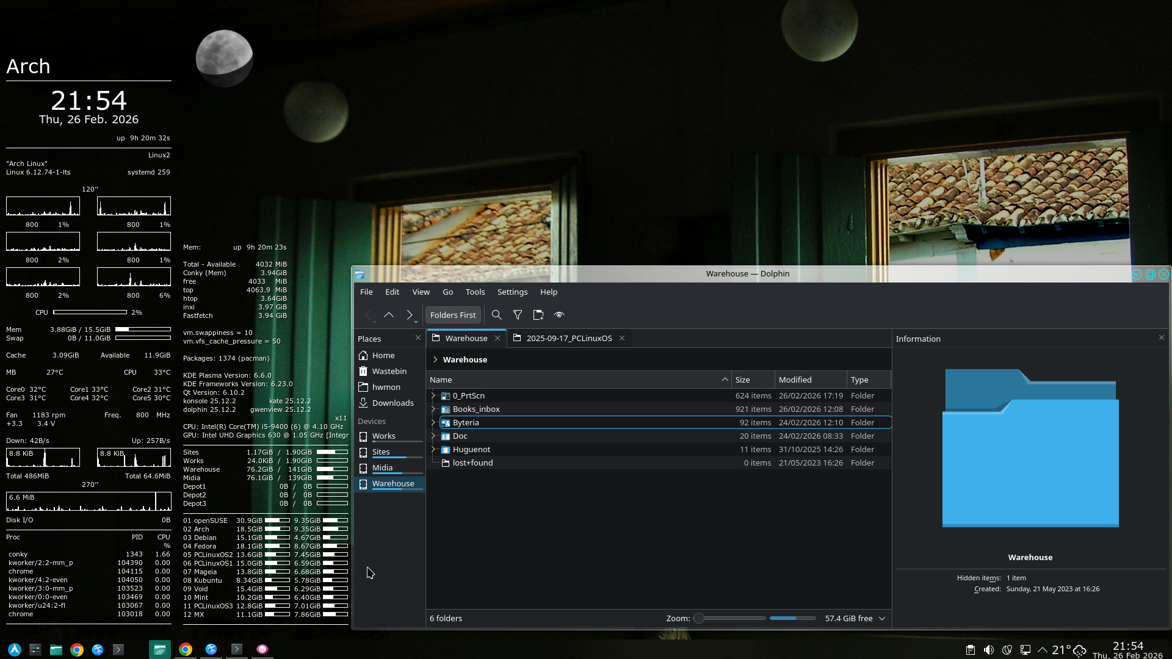Adjust the Zoom slider in status bar
Image resolution: width=1172 pixels, height=659 pixels.
point(700,618)
